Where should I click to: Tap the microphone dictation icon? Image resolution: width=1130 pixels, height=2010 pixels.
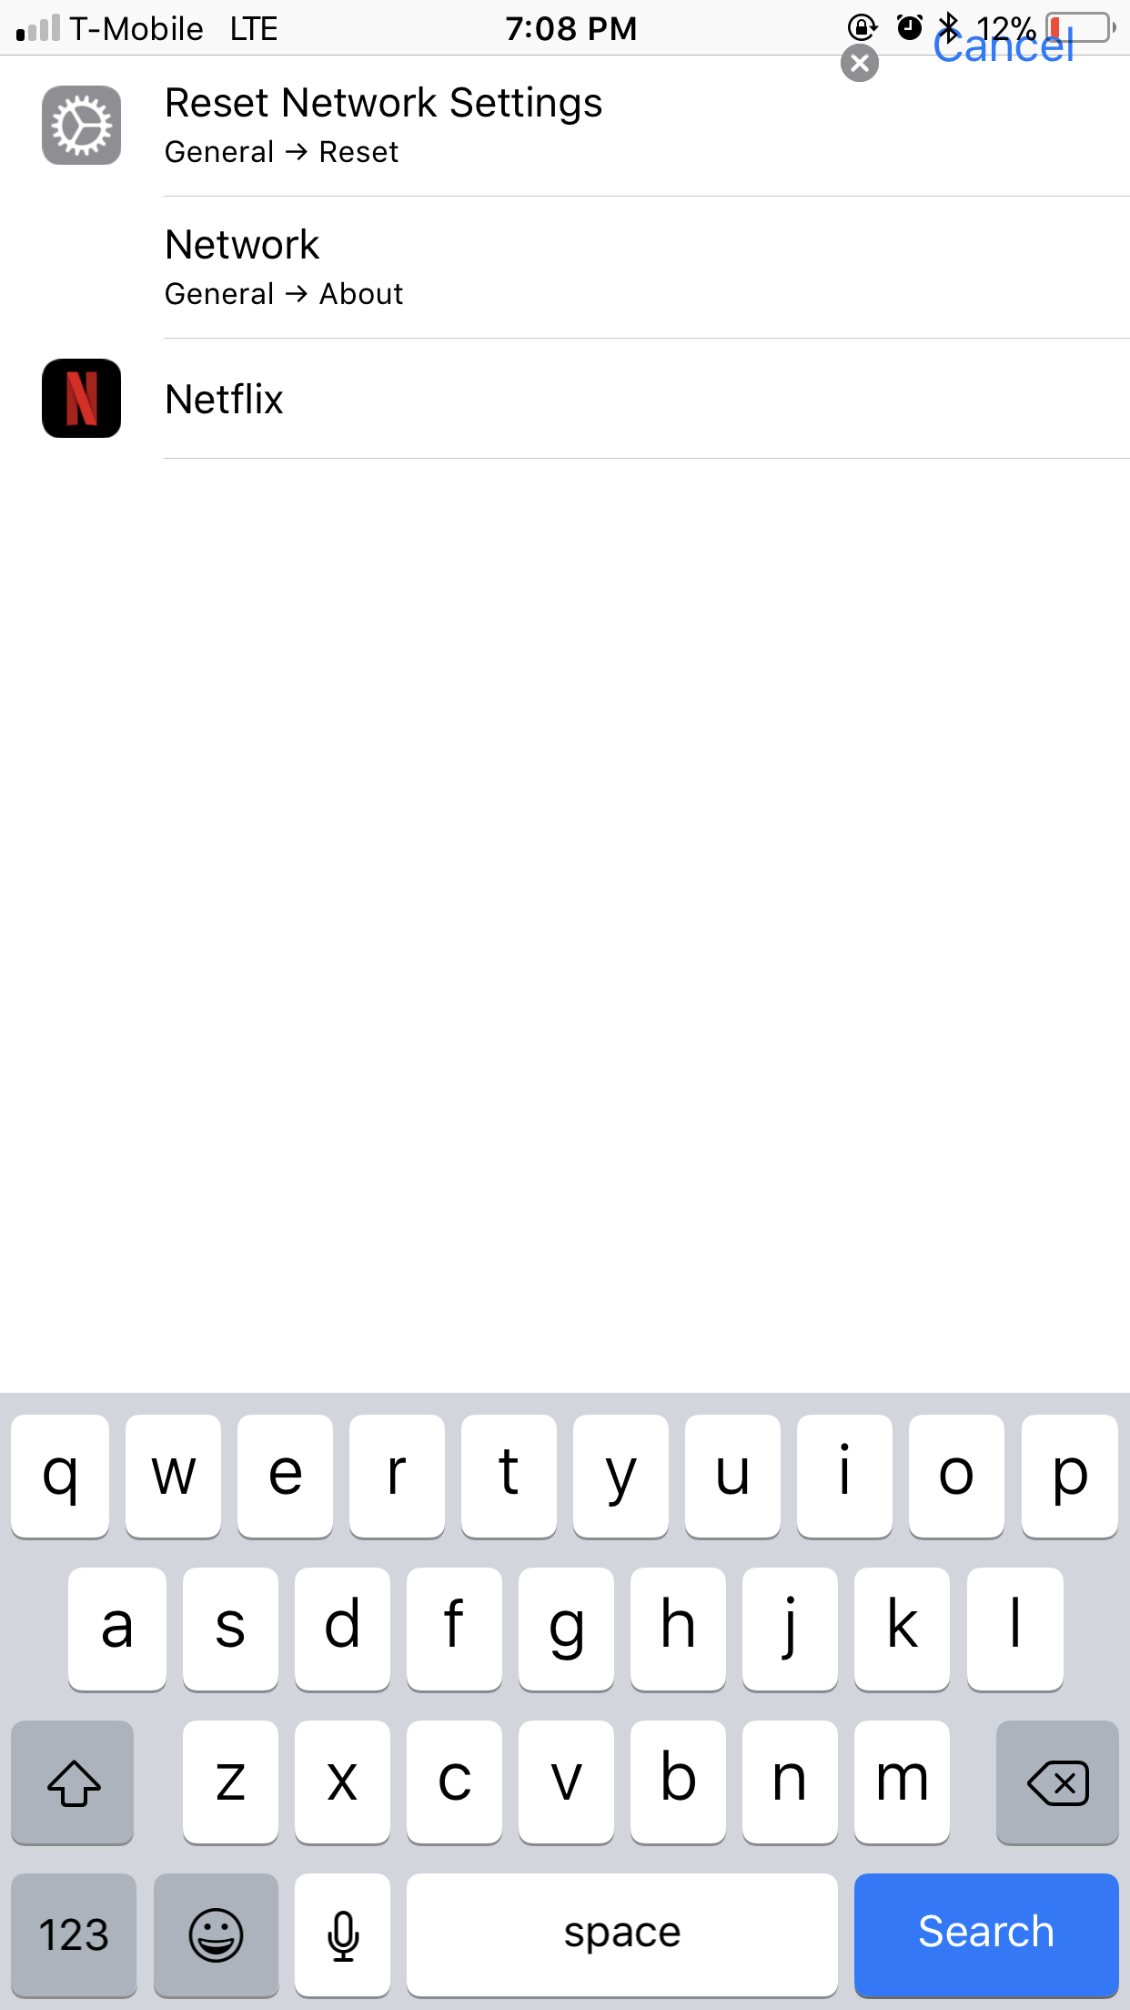[x=343, y=1934]
